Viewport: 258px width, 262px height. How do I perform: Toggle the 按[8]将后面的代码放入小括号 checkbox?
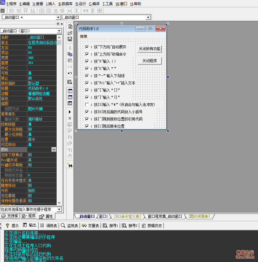point(87,112)
